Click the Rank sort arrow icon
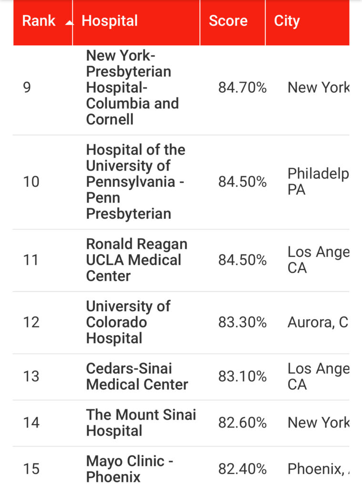362x488 pixels. [x=69, y=23]
